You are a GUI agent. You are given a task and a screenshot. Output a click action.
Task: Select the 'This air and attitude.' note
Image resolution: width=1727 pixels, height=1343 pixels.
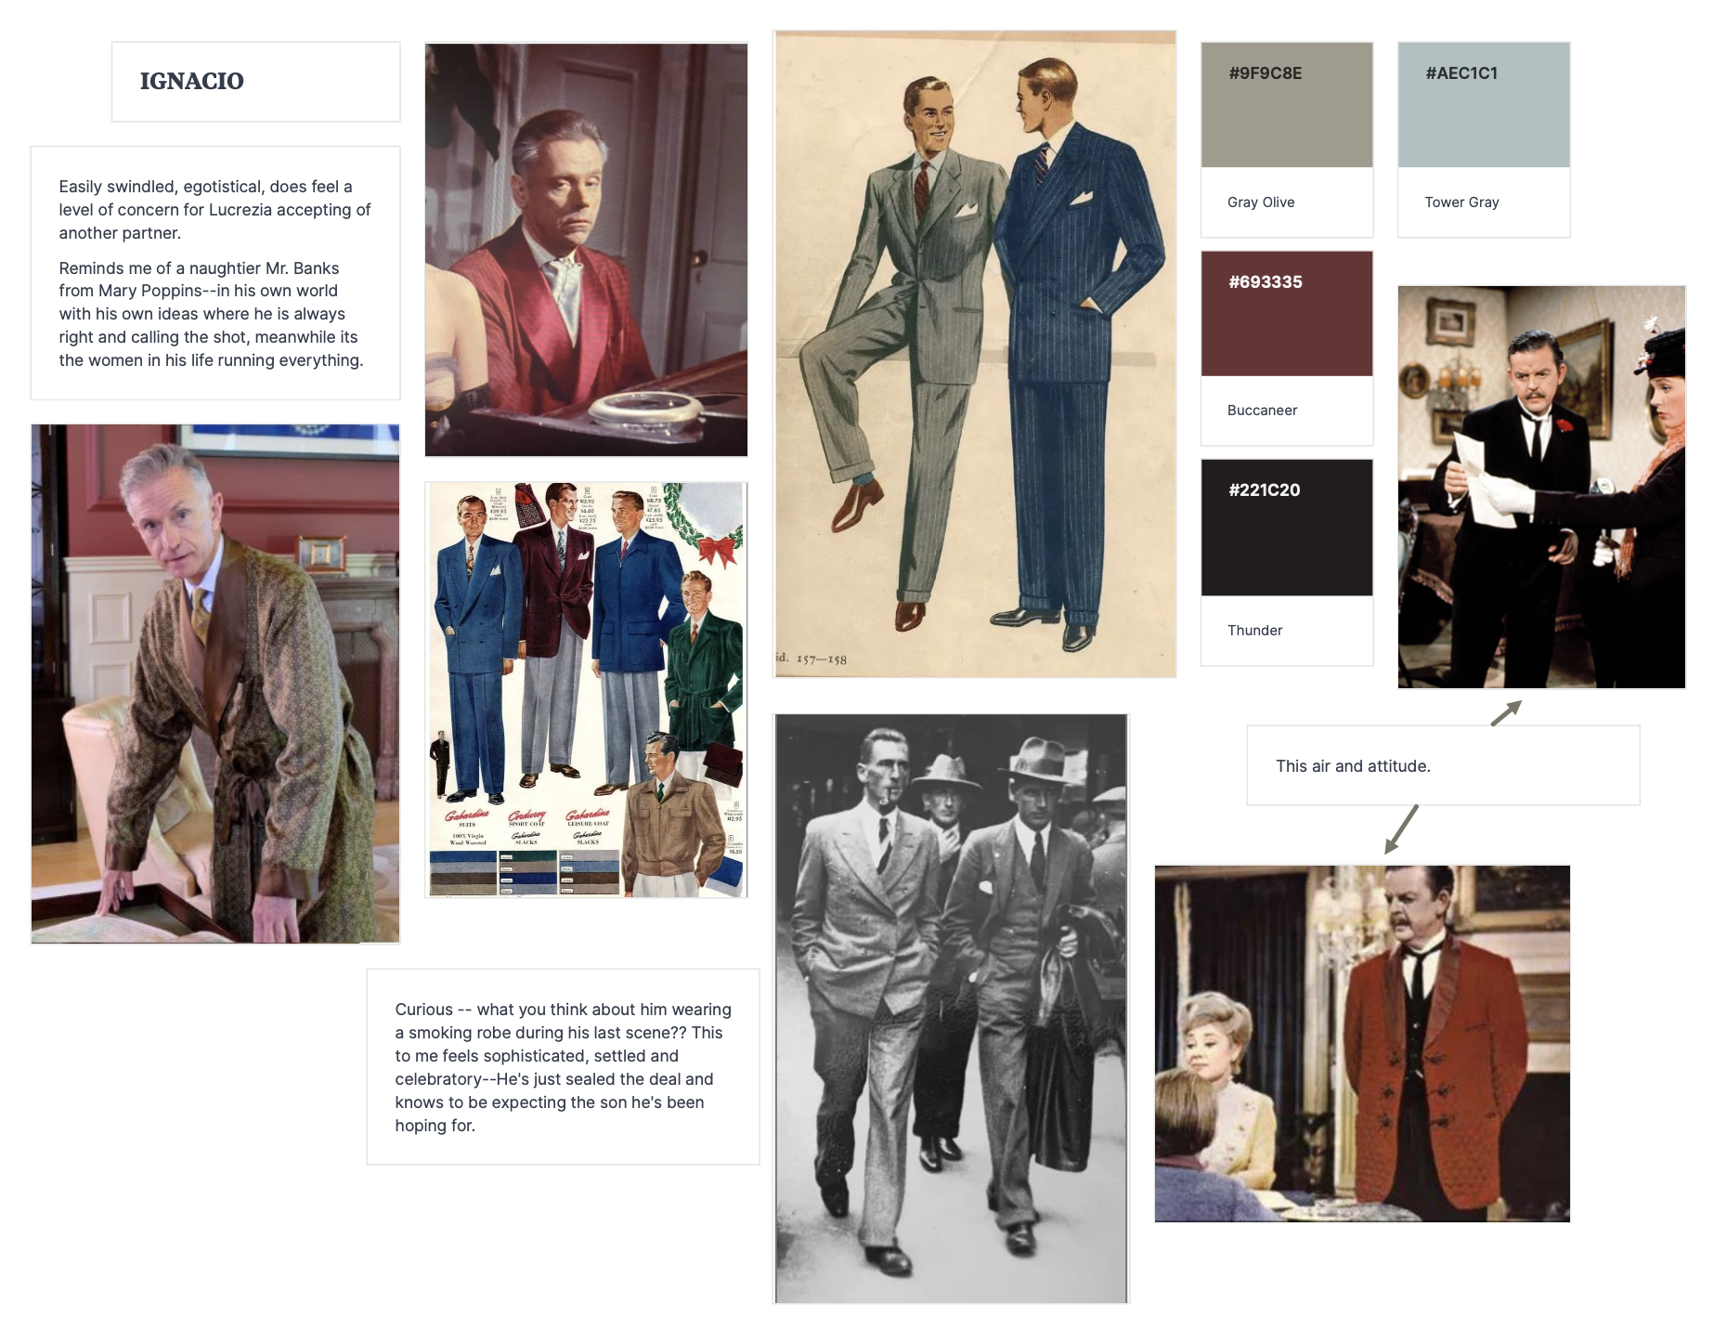(x=1443, y=765)
